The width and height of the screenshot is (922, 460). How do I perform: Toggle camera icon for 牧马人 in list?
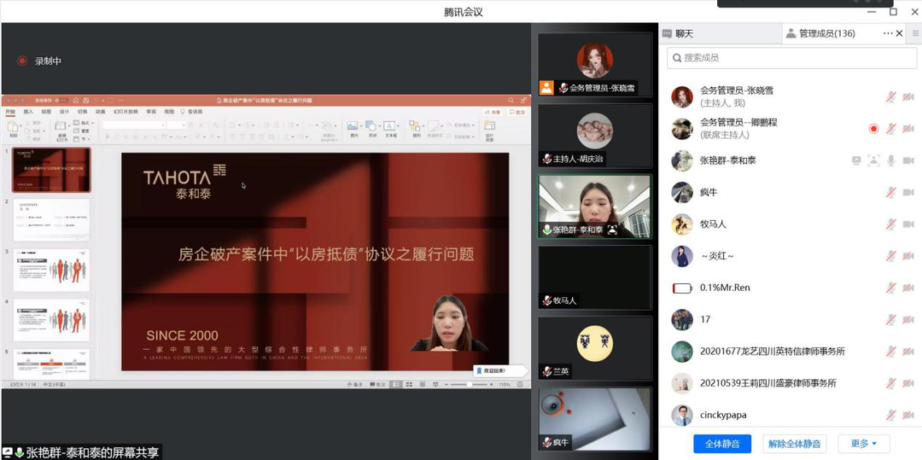click(908, 224)
